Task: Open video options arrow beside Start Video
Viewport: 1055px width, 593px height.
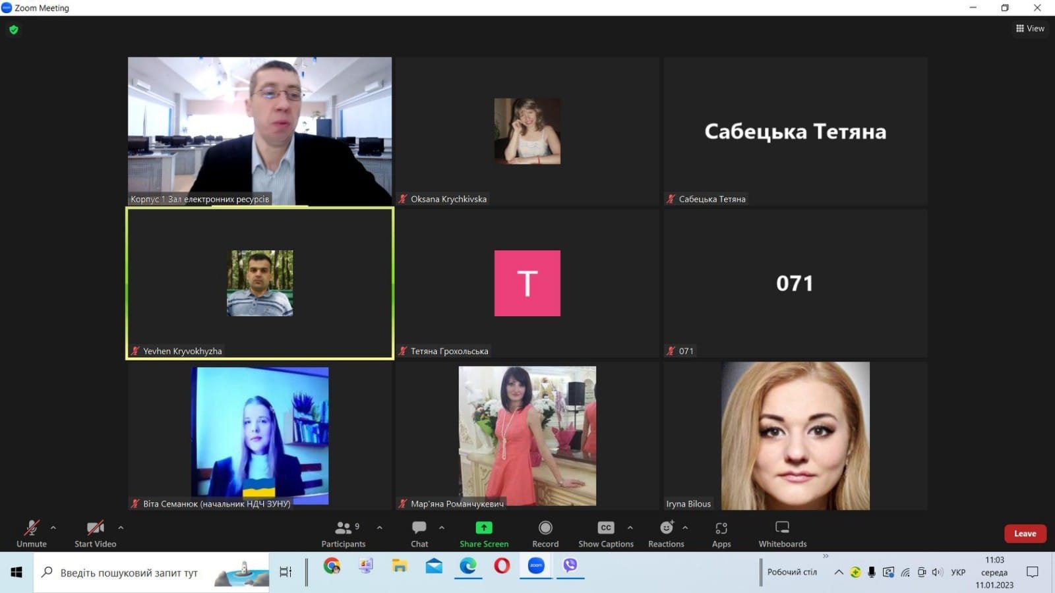Action: pyautogui.click(x=121, y=528)
